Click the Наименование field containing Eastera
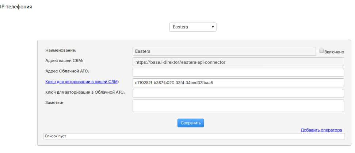Viewport: 355px width, 153px height. click(x=224, y=51)
